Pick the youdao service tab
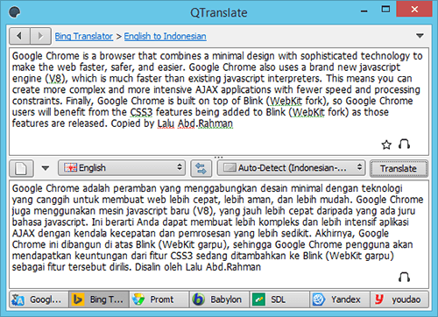438x317 pixels. tap(399, 299)
